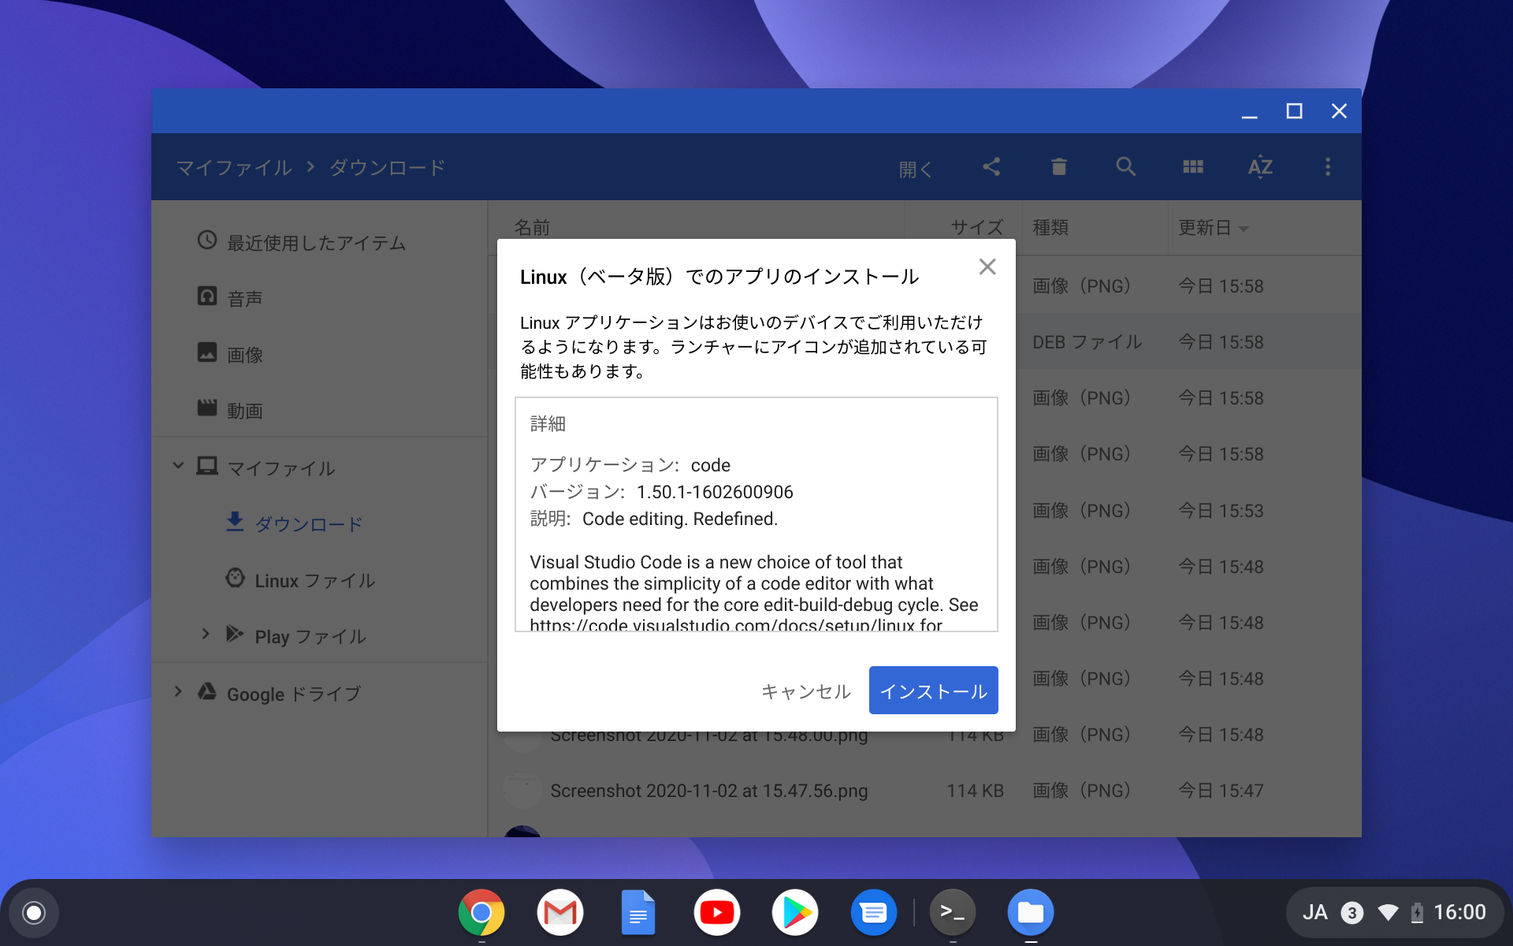This screenshot has height=946, width=1513.
Task: Open the Play Store from the shelf
Action: point(795,912)
